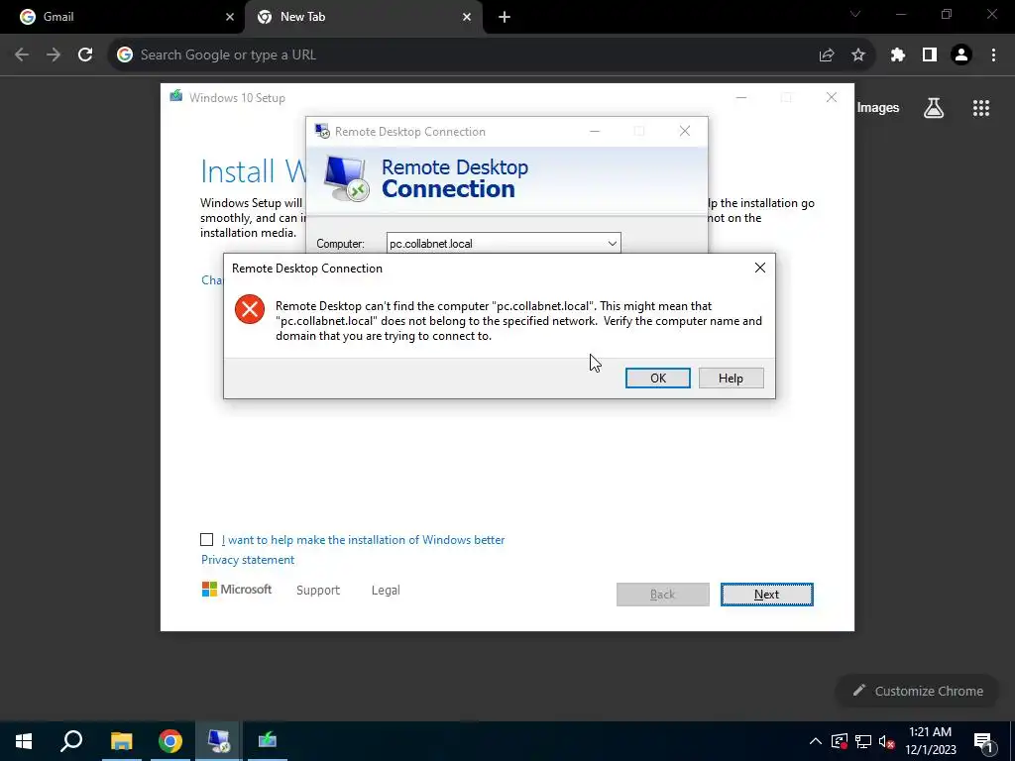Open the Privacy statement link
This screenshot has width=1015, height=761.
click(x=248, y=560)
